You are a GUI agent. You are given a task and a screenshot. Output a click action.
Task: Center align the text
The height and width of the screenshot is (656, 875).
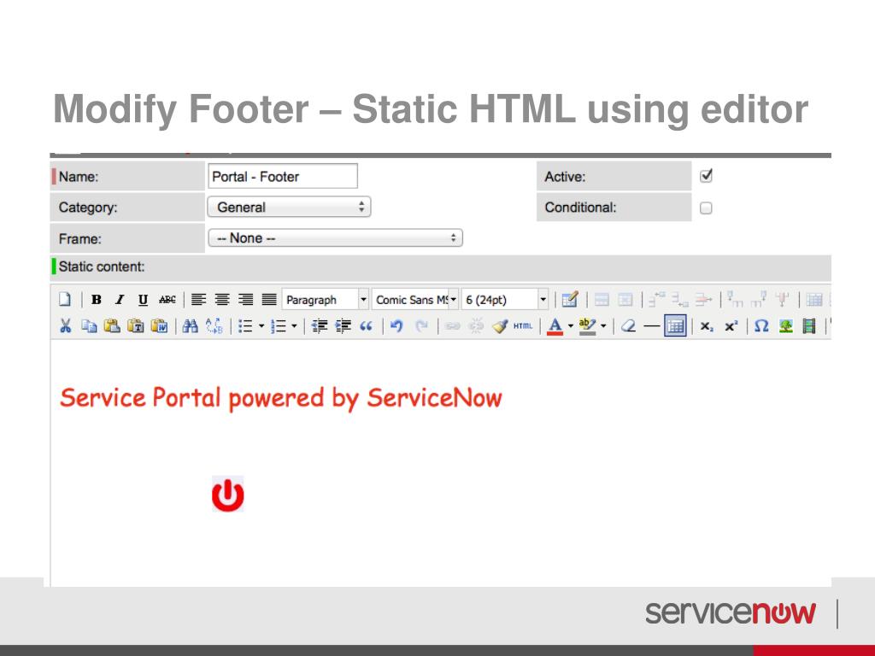point(222,300)
